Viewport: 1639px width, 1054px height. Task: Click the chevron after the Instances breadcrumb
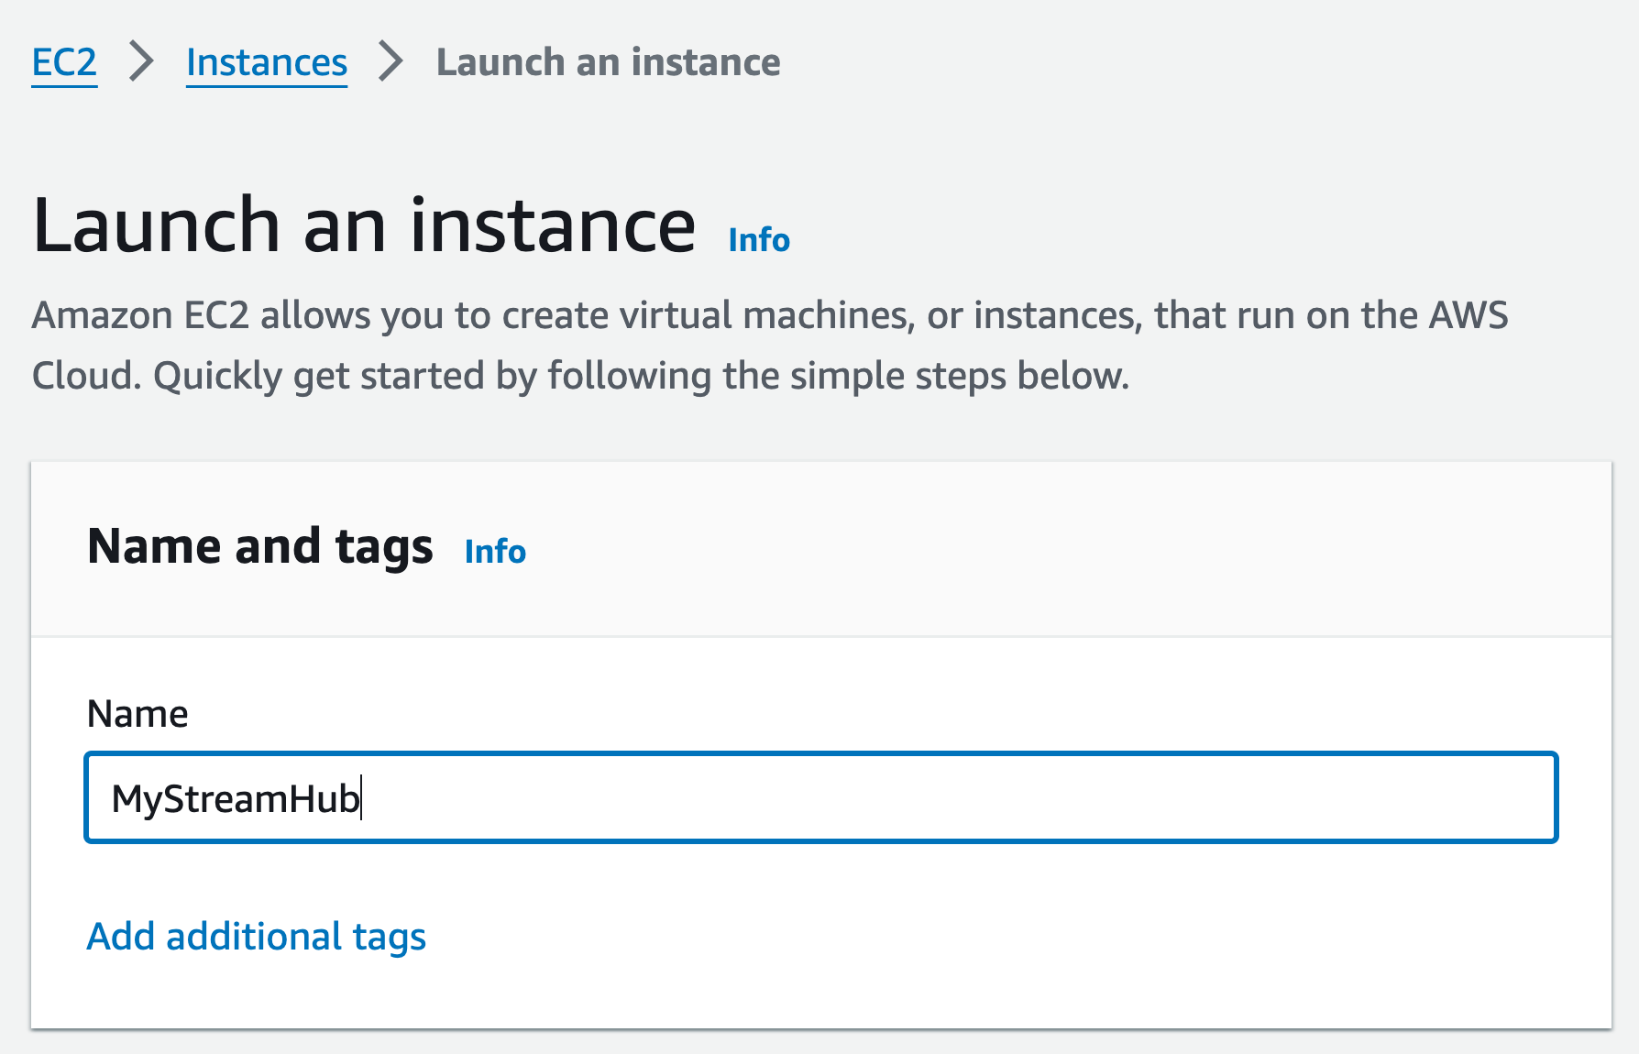coord(391,62)
